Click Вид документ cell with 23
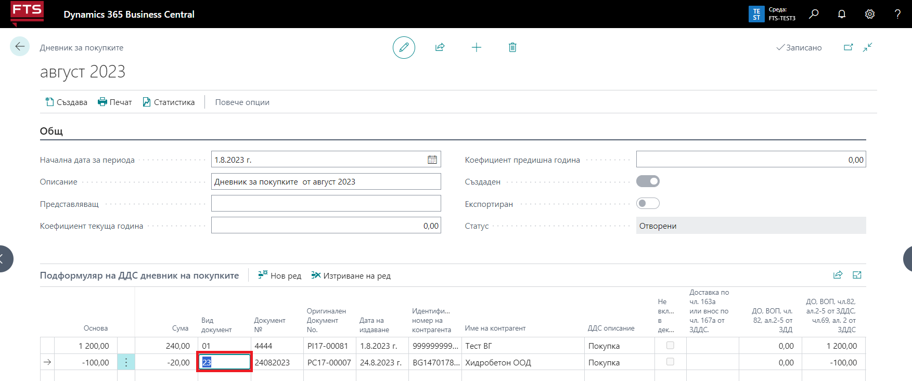912x381 pixels. pos(225,362)
